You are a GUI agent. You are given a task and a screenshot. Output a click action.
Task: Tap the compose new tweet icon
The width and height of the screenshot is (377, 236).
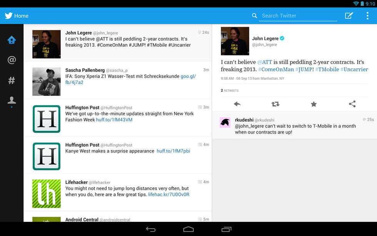point(349,16)
